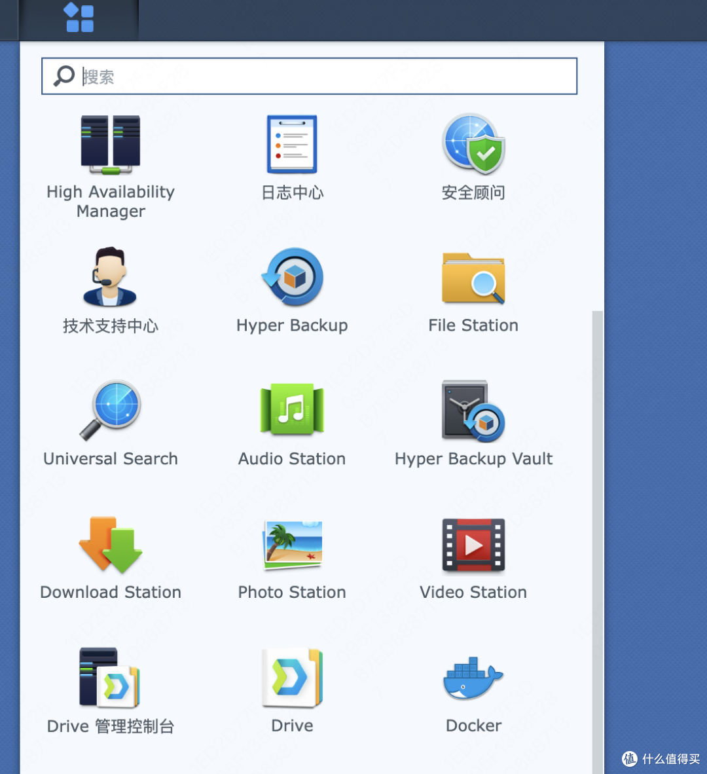Click the 技术支持中心 label

pyautogui.click(x=111, y=326)
